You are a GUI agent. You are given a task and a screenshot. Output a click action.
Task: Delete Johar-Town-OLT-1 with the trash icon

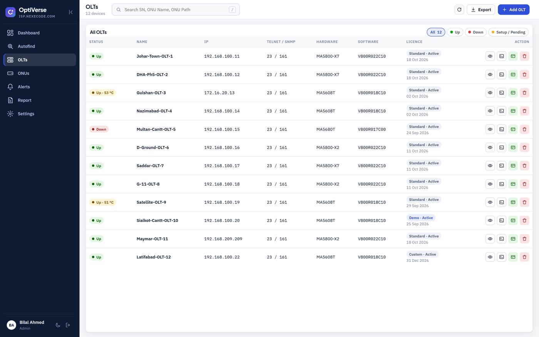[x=524, y=56]
